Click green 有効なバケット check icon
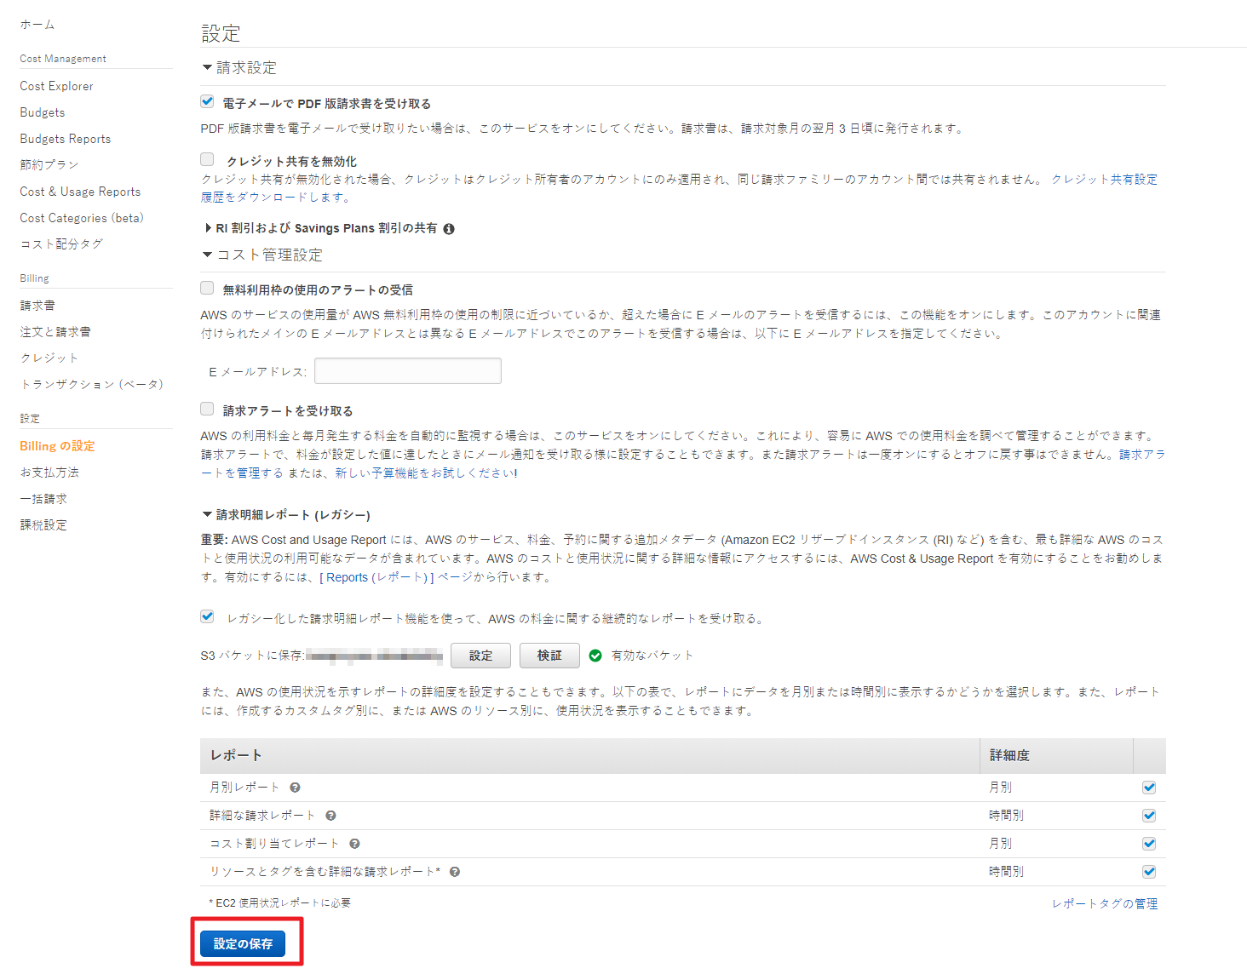1247x974 pixels. click(595, 656)
